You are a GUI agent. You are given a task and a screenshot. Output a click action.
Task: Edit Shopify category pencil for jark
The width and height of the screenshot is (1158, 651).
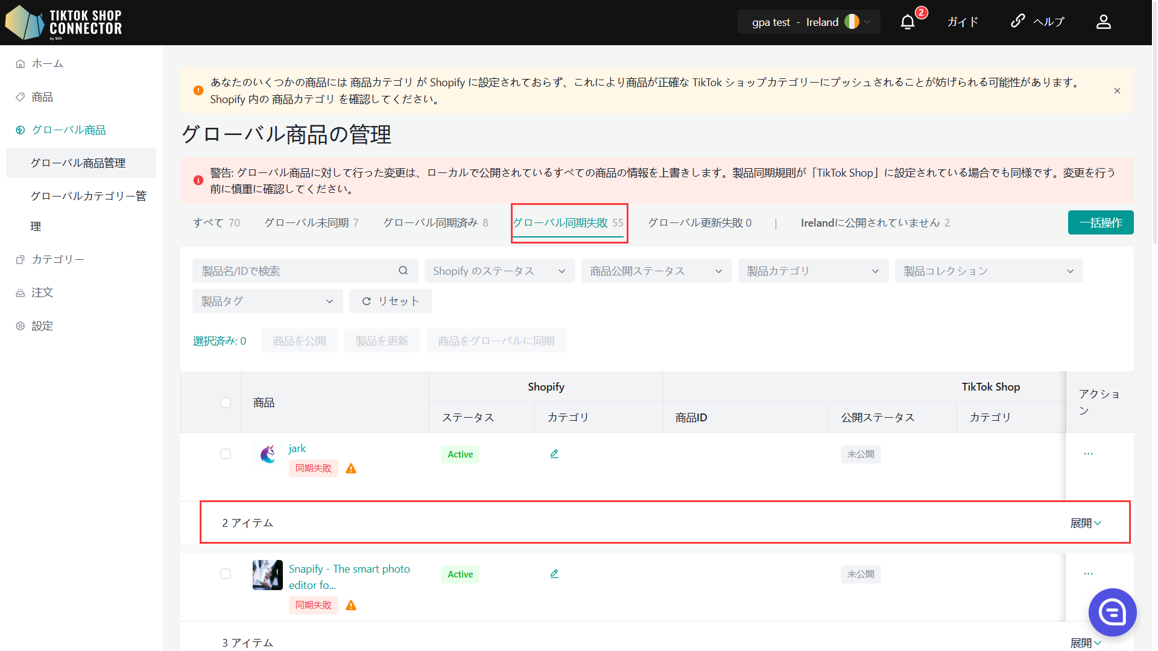(x=554, y=454)
